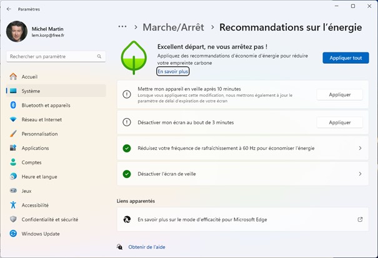
Task: Click the Accessibilité icon
Action: (12, 205)
